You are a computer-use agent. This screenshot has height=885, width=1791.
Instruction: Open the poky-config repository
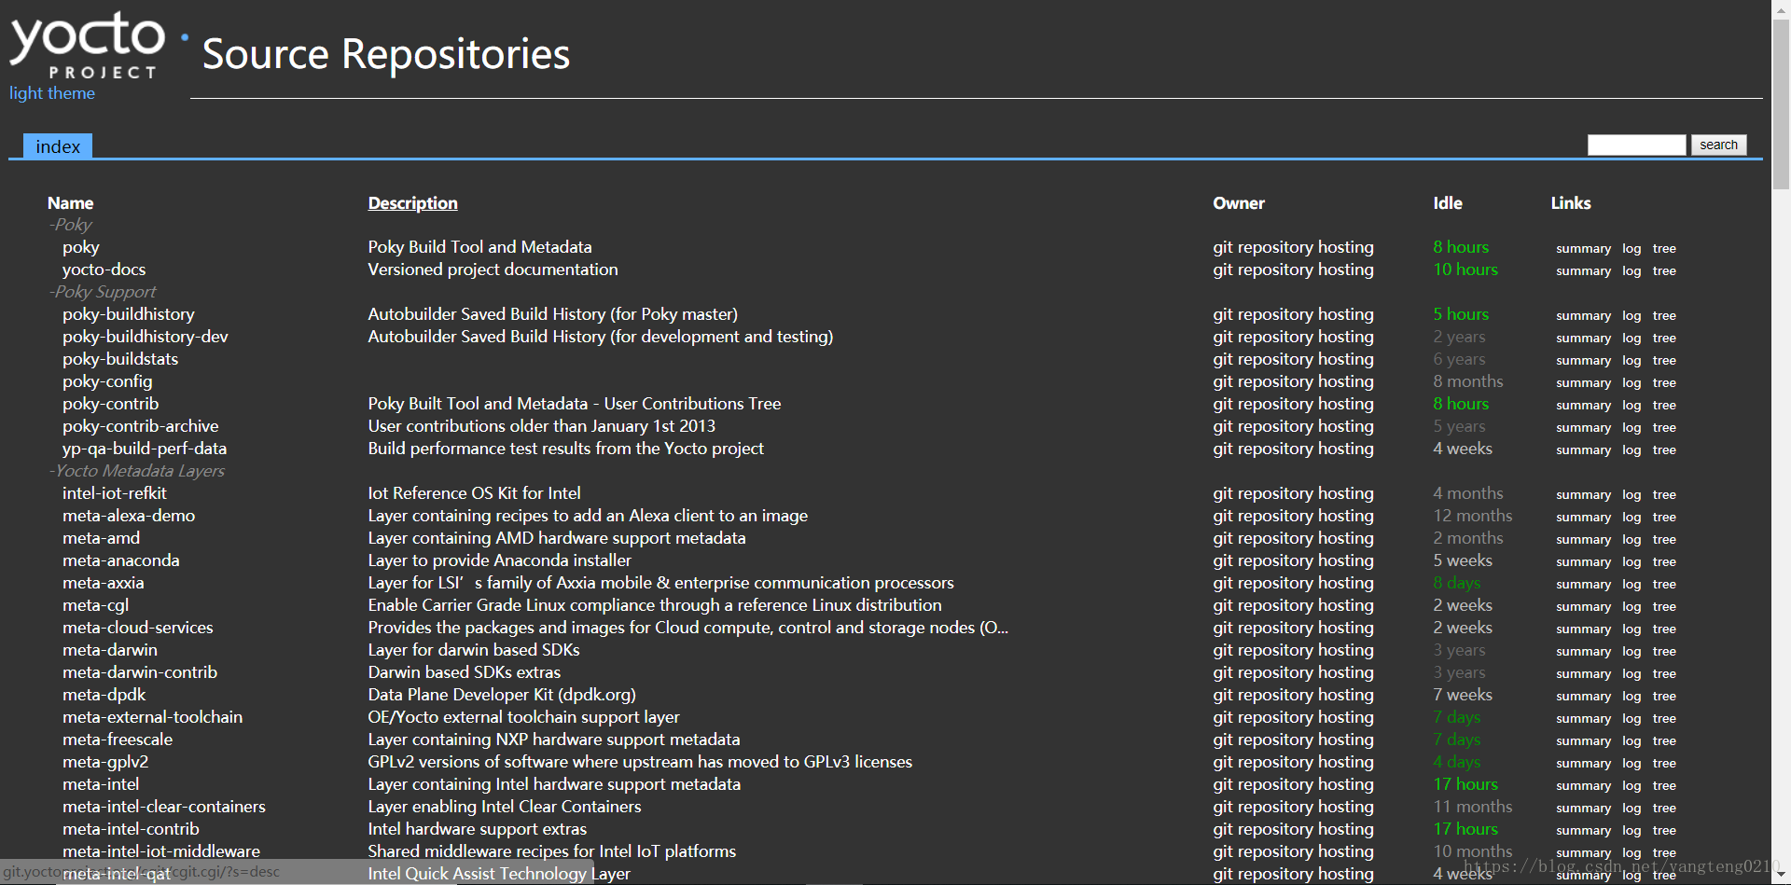(107, 381)
